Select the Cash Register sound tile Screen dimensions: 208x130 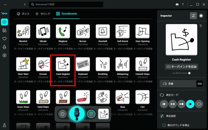pos(63,64)
